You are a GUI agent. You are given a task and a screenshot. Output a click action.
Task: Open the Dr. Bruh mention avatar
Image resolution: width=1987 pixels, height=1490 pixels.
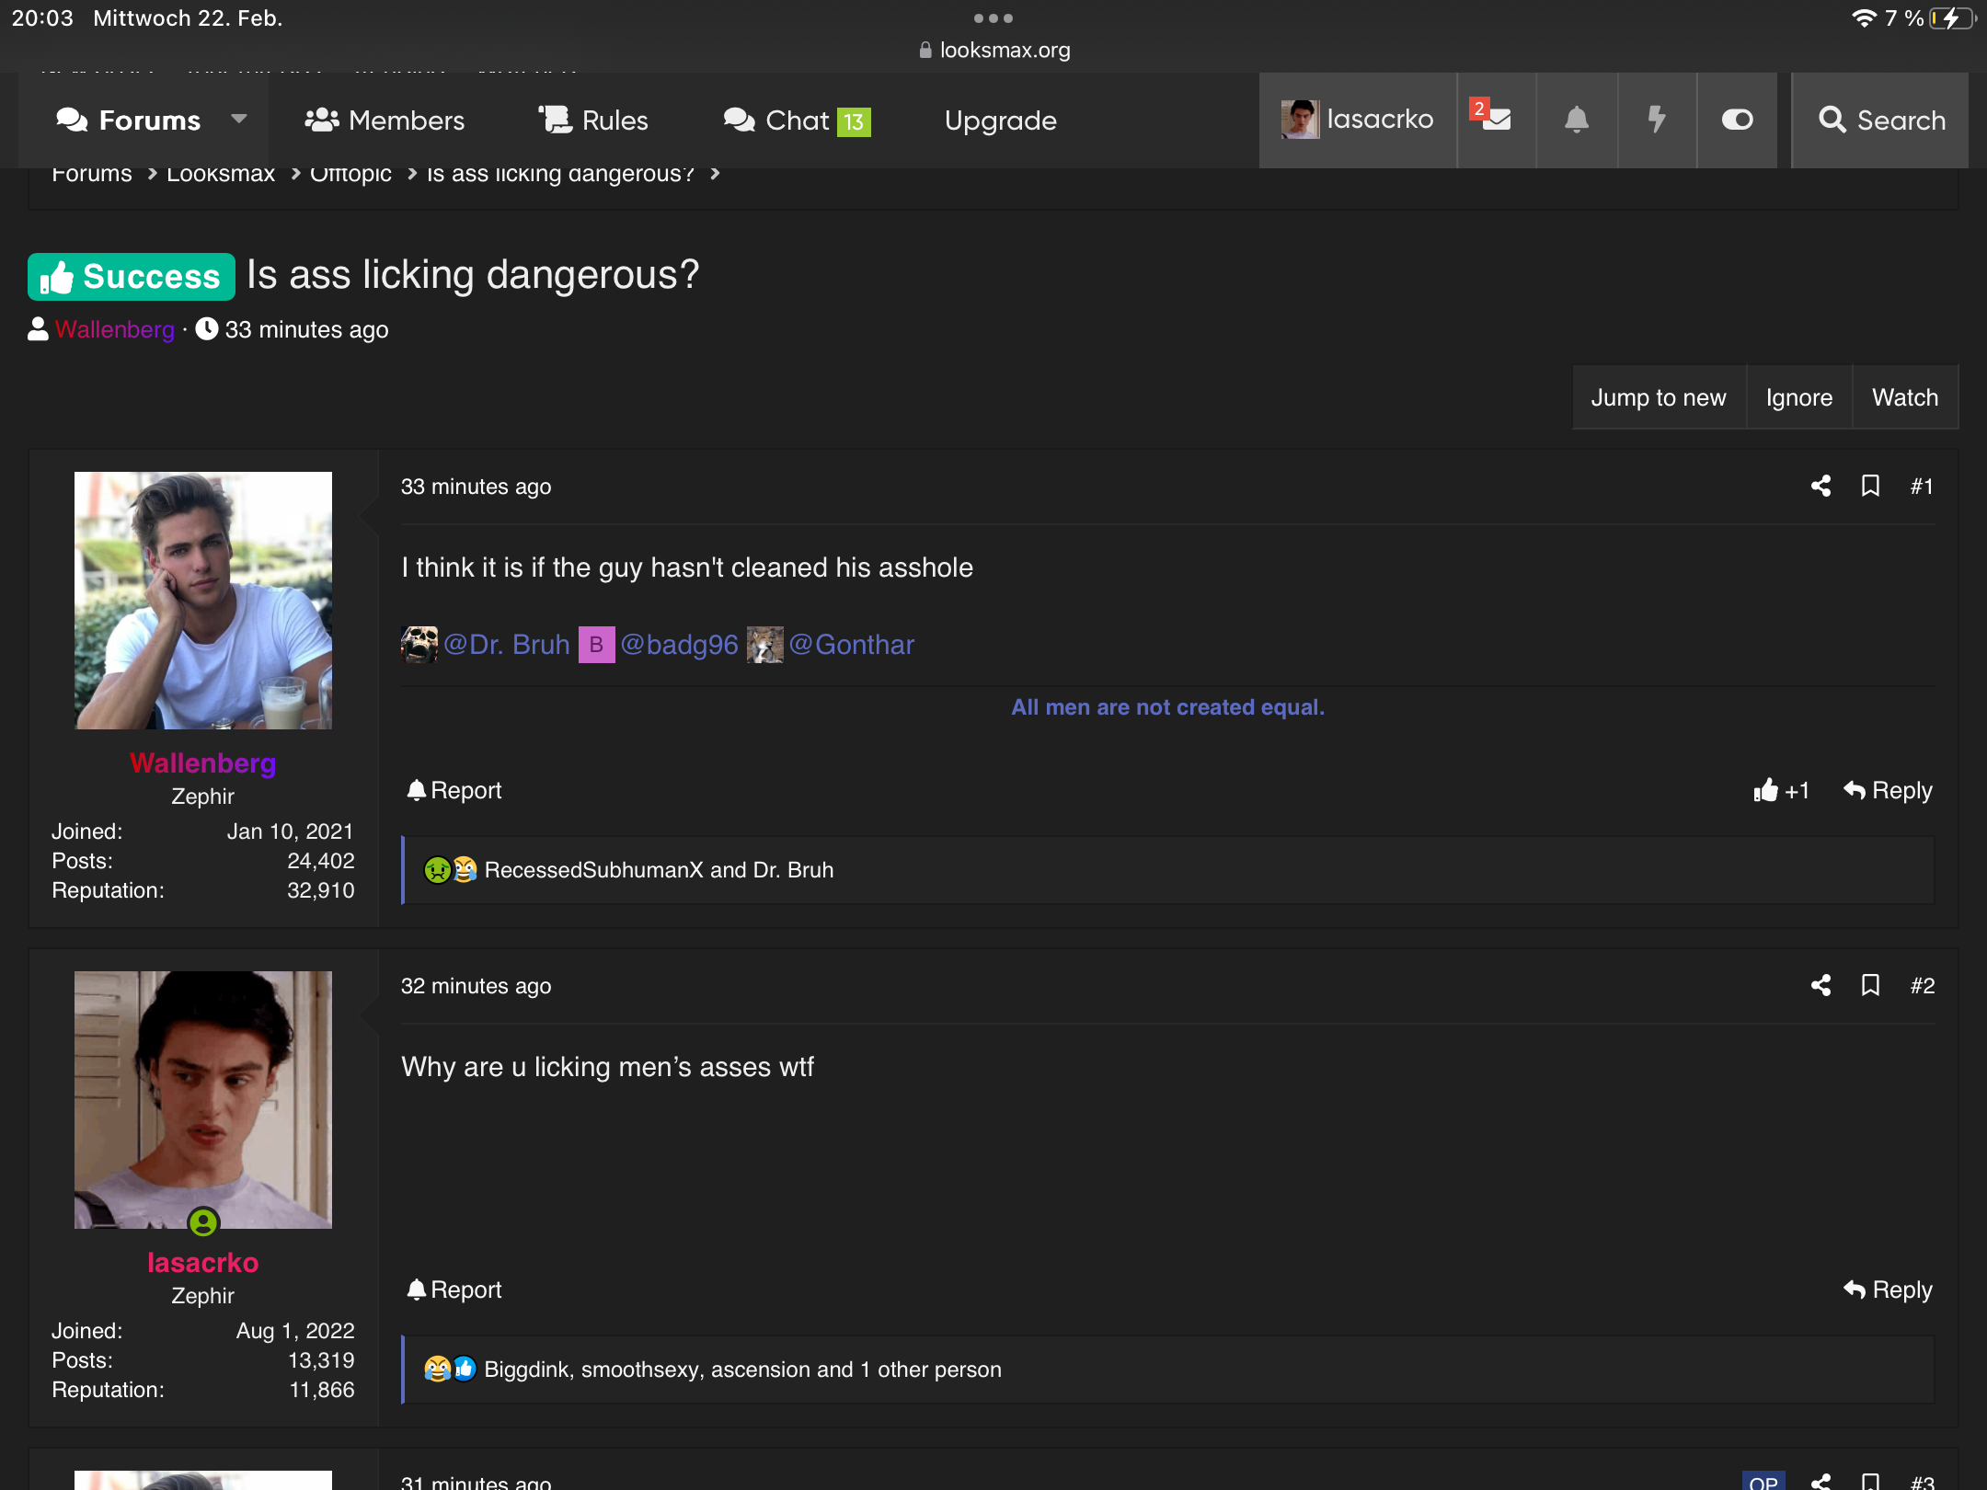tap(419, 645)
